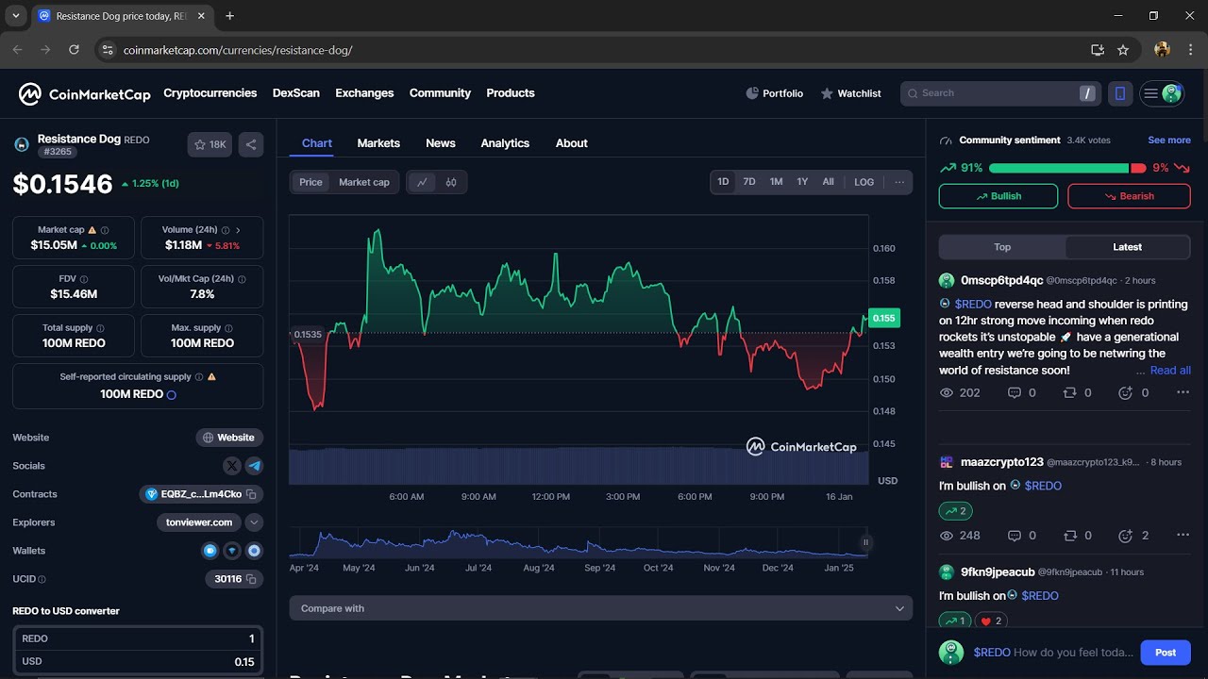The width and height of the screenshot is (1208, 679).
Task: Add Resistance Dog to watchlist star
Action: point(210,144)
